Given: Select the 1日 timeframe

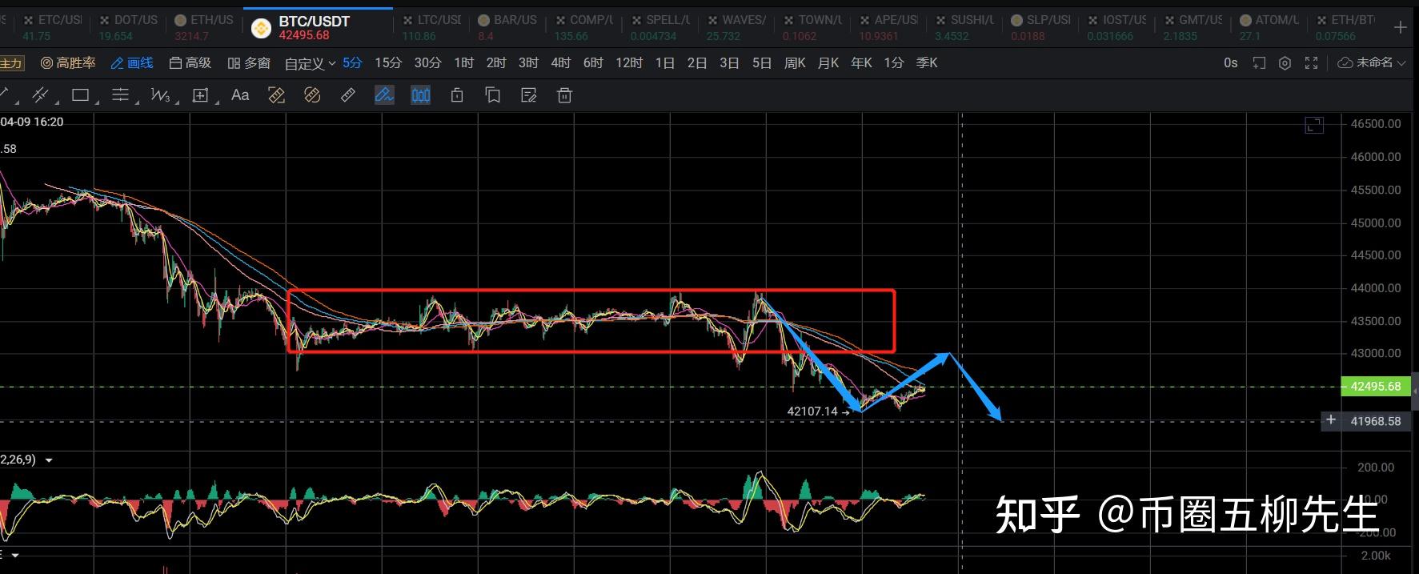Looking at the screenshot, I should (x=665, y=62).
